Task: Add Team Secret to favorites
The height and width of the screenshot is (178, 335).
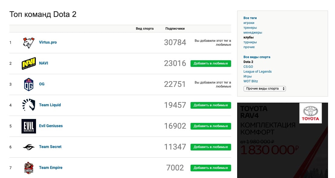Action: 211,147
